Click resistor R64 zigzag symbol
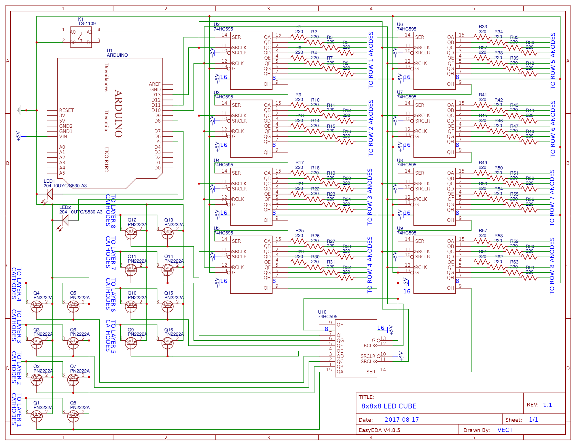This screenshot has width=576, height=445. [529, 278]
